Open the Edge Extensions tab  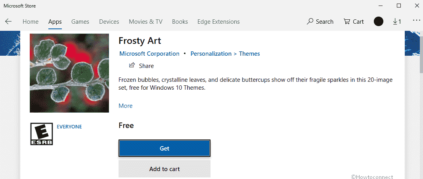click(218, 22)
